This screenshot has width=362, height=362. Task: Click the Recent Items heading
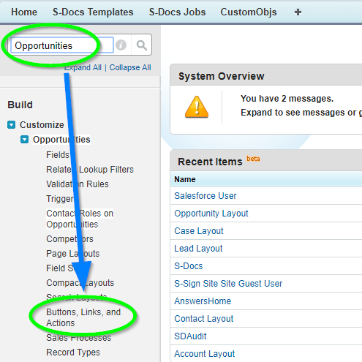[x=210, y=162]
